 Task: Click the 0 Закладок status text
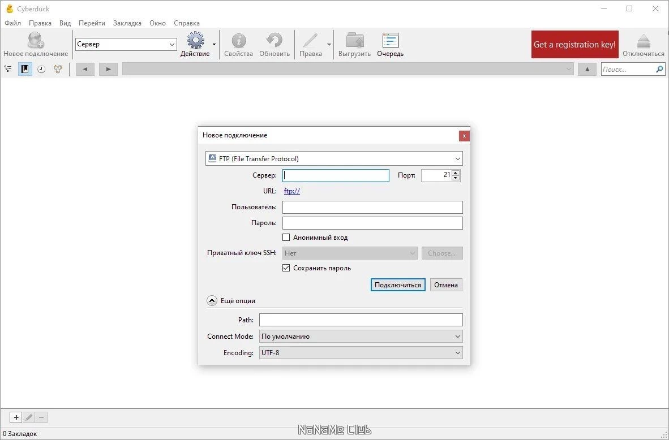click(20, 434)
